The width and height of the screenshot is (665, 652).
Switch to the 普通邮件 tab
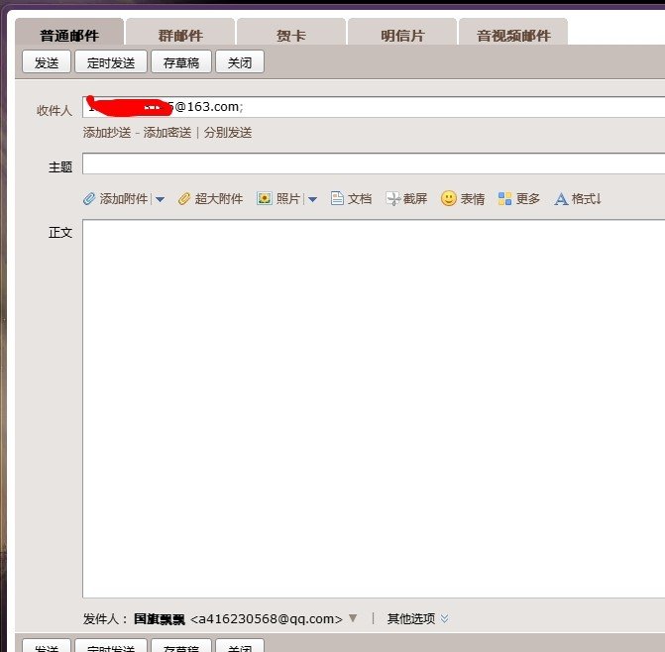69,33
